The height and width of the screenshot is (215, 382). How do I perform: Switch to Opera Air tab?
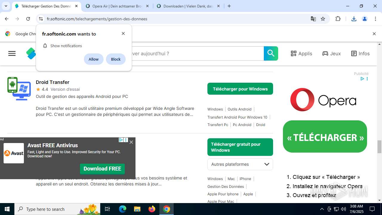117,6
